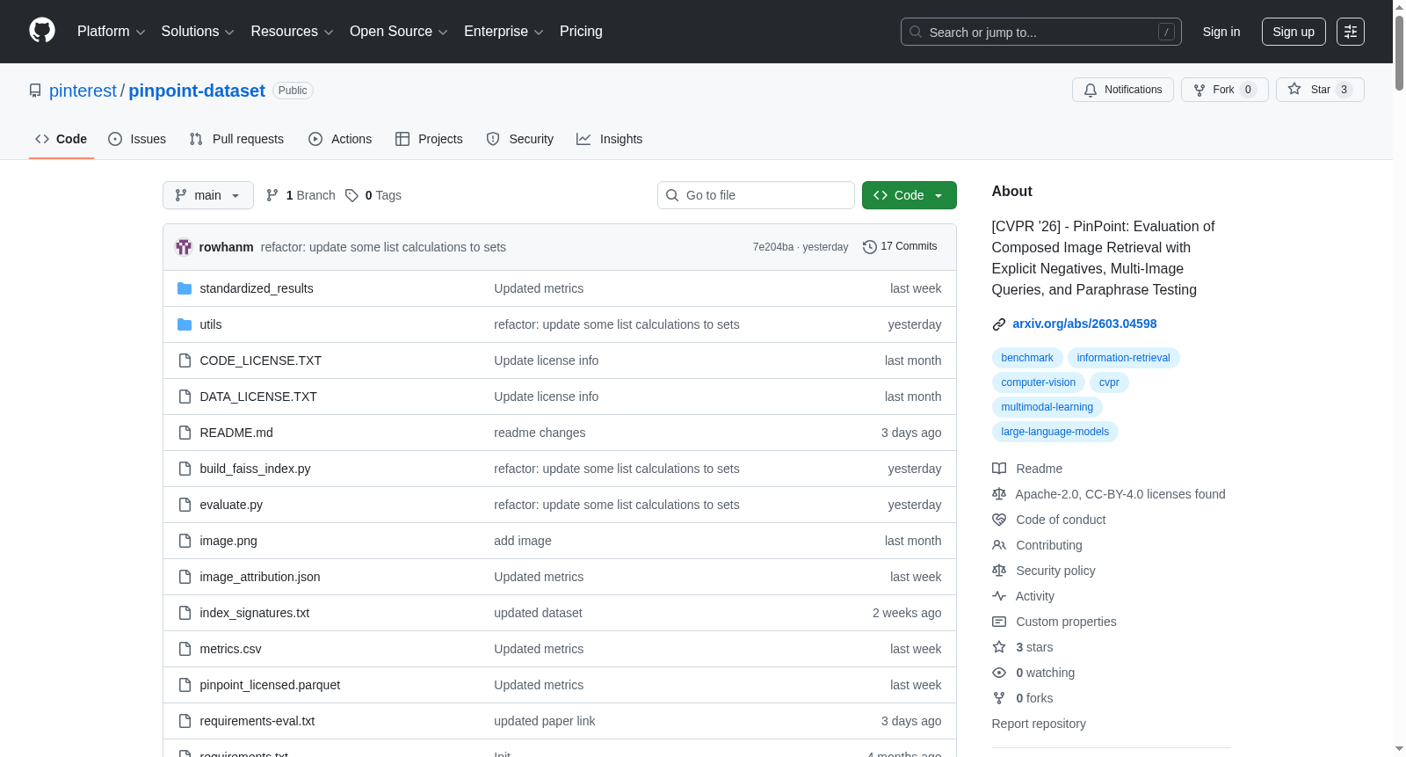The height and width of the screenshot is (757, 1406).
Task: Click the scale icon beside Security policy
Action: pyautogui.click(x=999, y=571)
